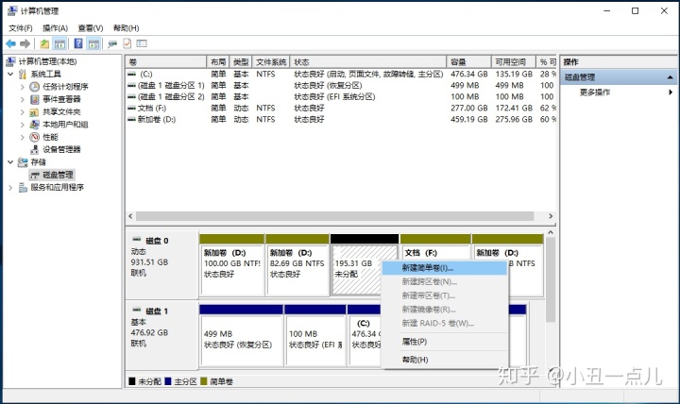
Task: Click the checkmark document toolbar icon
Action: coord(127,43)
